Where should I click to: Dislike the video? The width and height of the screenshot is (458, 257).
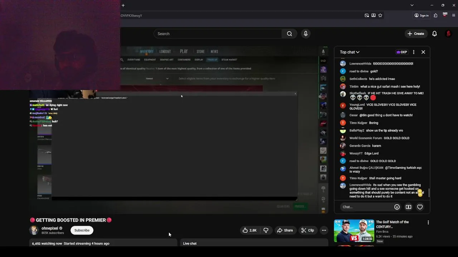point(266,230)
